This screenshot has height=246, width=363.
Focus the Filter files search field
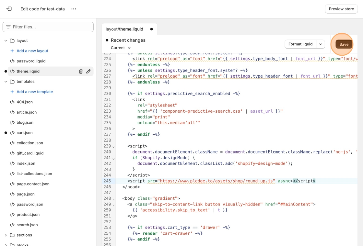[48, 27]
